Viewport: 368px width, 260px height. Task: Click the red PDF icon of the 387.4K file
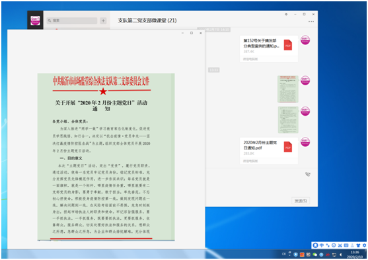[x=288, y=45]
